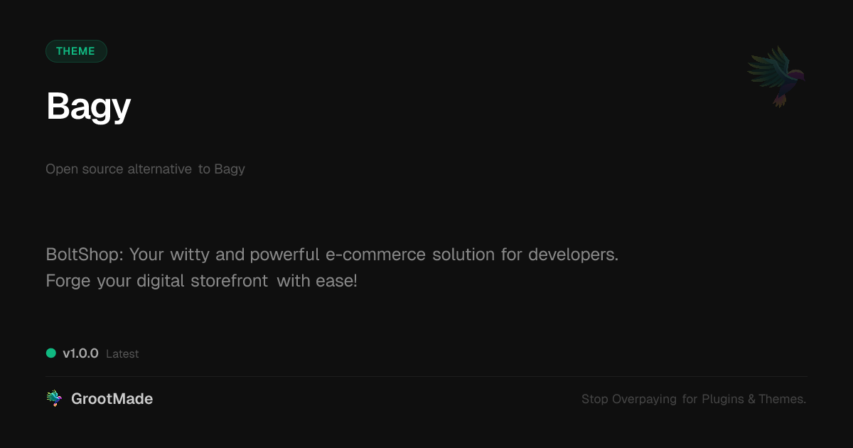Click the large hummingbird logo at top right
The width and height of the screenshot is (853, 448).
tap(776, 76)
